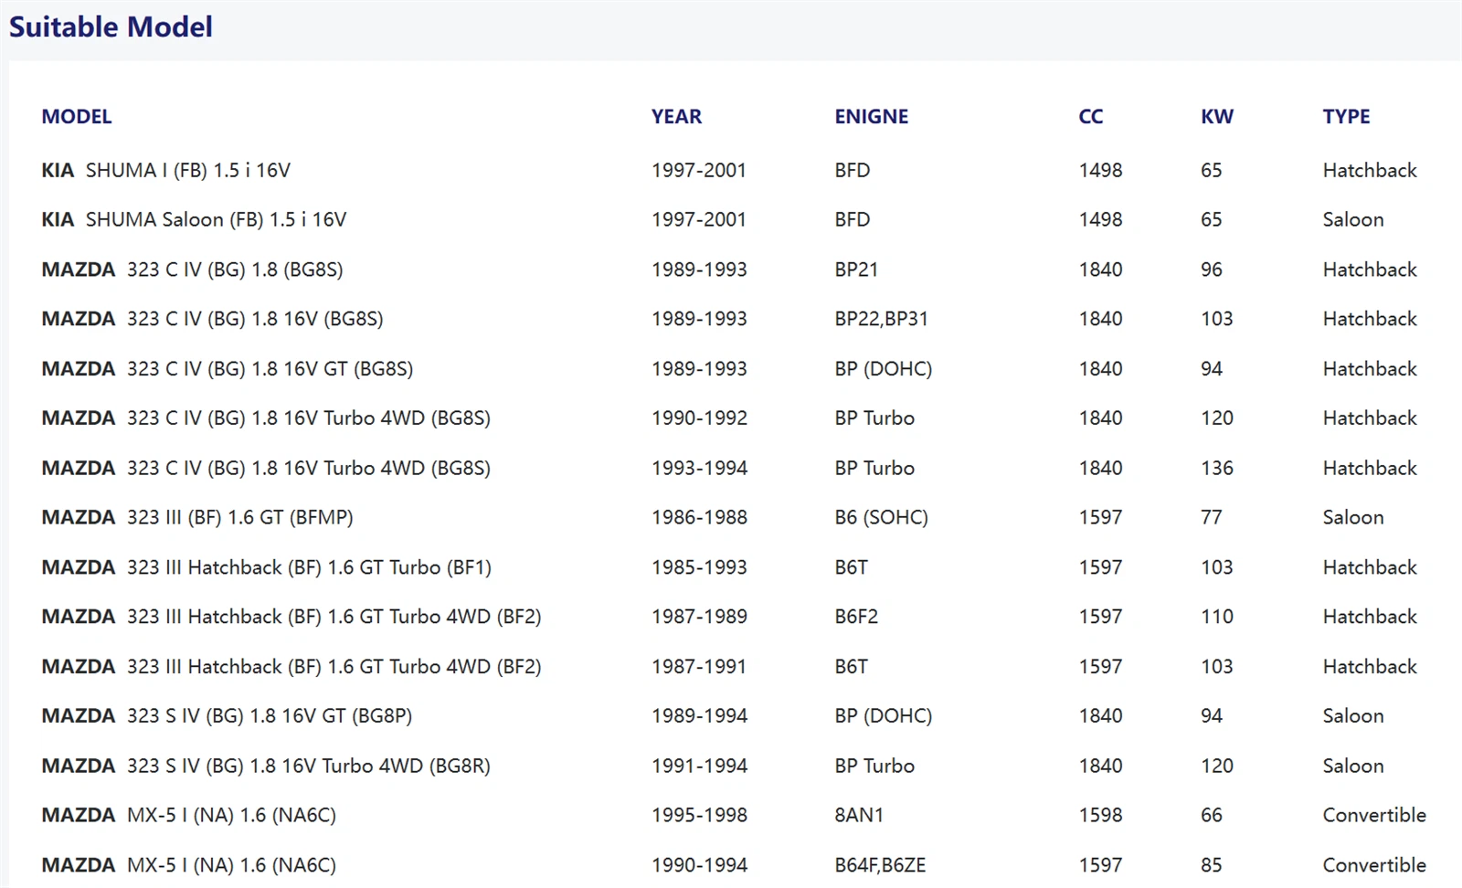This screenshot has width=1462, height=888.
Task: Click KW value 66
Action: [1212, 815]
